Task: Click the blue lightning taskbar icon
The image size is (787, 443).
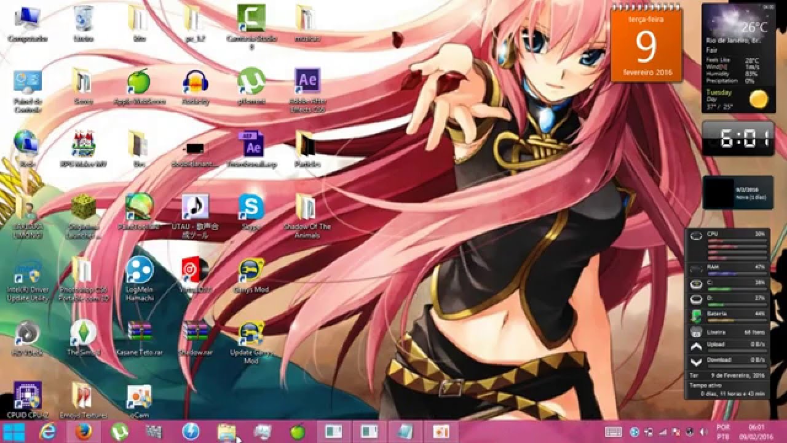Action: coord(191,432)
